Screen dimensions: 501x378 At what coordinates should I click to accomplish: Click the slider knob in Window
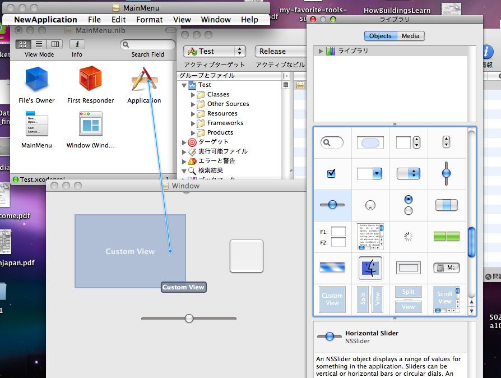coord(189,319)
